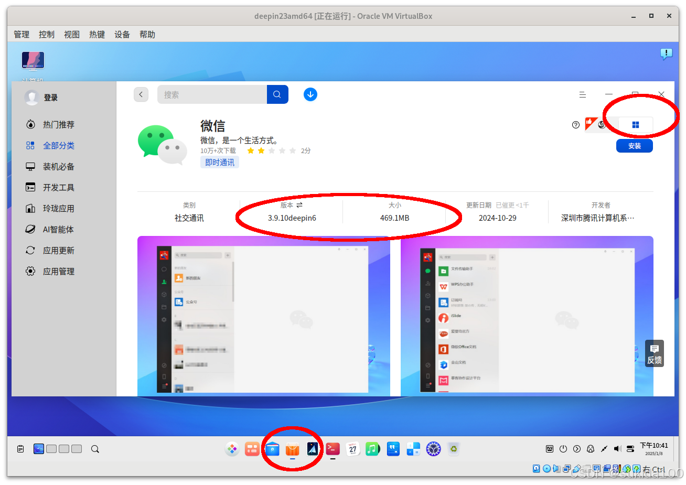Open 开发工具 section

(x=50, y=188)
